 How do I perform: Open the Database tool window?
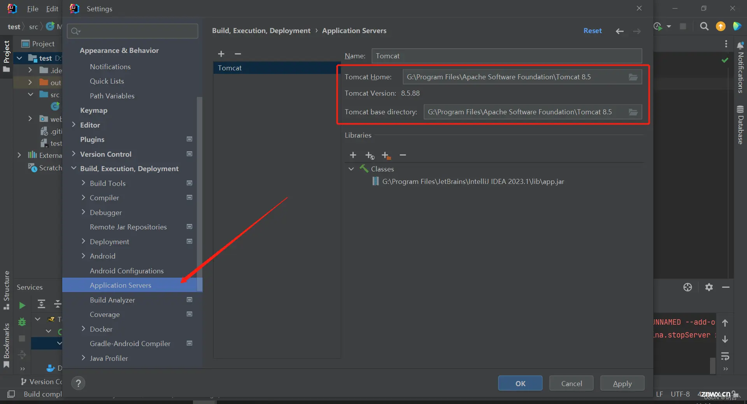tap(740, 125)
